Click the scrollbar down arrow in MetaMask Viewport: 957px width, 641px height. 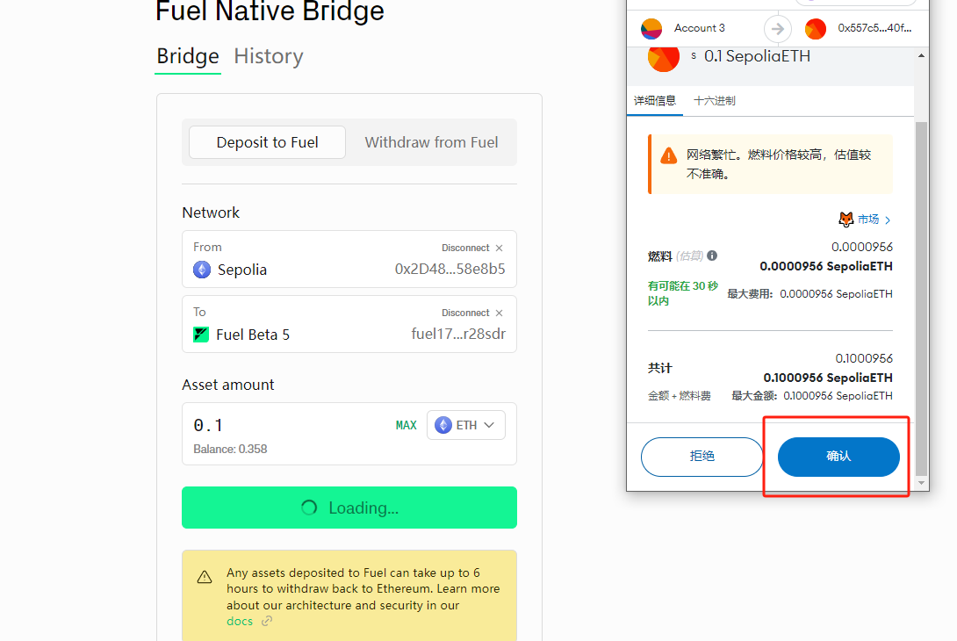click(x=921, y=483)
